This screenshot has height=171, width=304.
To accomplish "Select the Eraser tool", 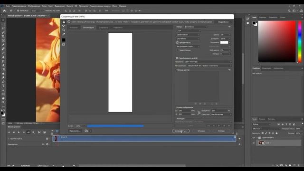I will tap(3, 65).
